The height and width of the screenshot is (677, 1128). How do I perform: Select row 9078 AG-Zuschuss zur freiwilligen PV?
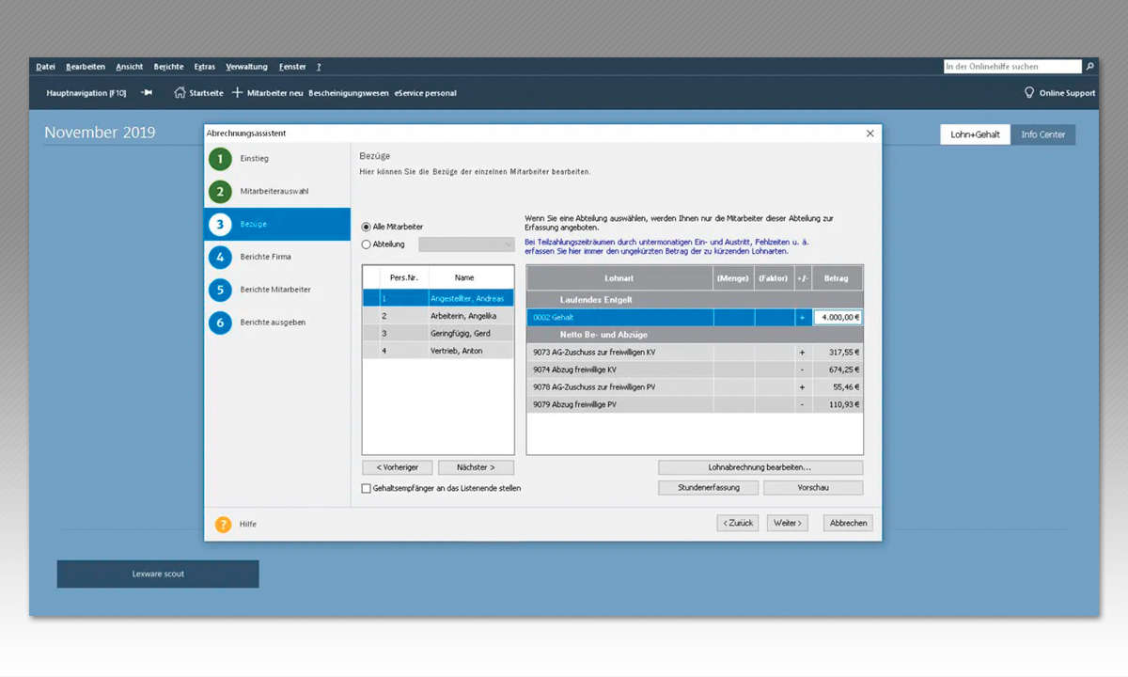pyautogui.click(x=695, y=386)
